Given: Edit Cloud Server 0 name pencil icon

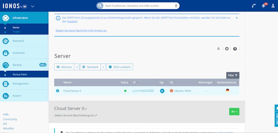Looking at the screenshot, I should 86,109.
